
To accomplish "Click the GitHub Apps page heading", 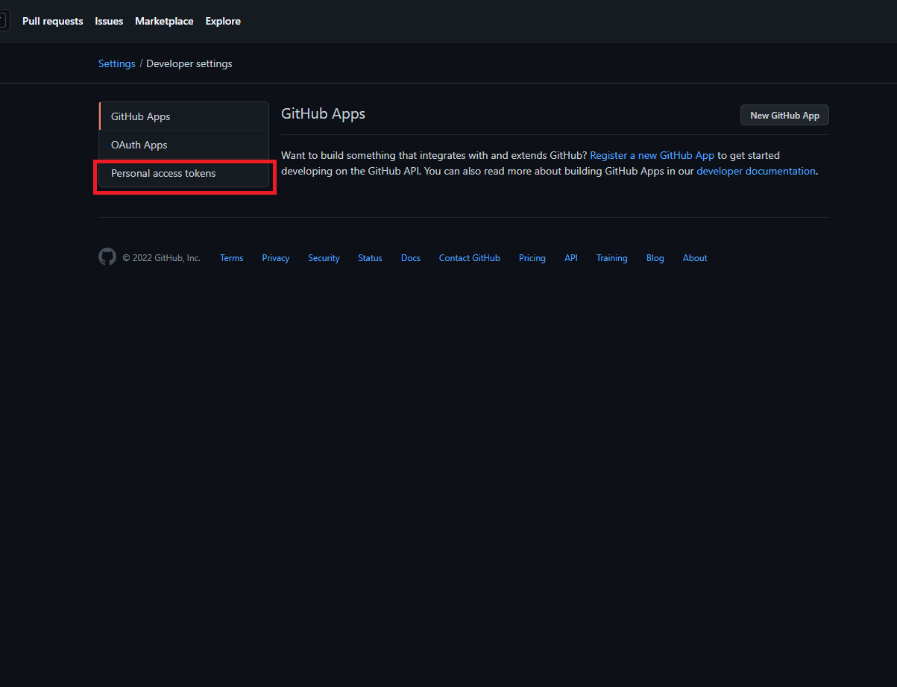I will [x=323, y=114].
